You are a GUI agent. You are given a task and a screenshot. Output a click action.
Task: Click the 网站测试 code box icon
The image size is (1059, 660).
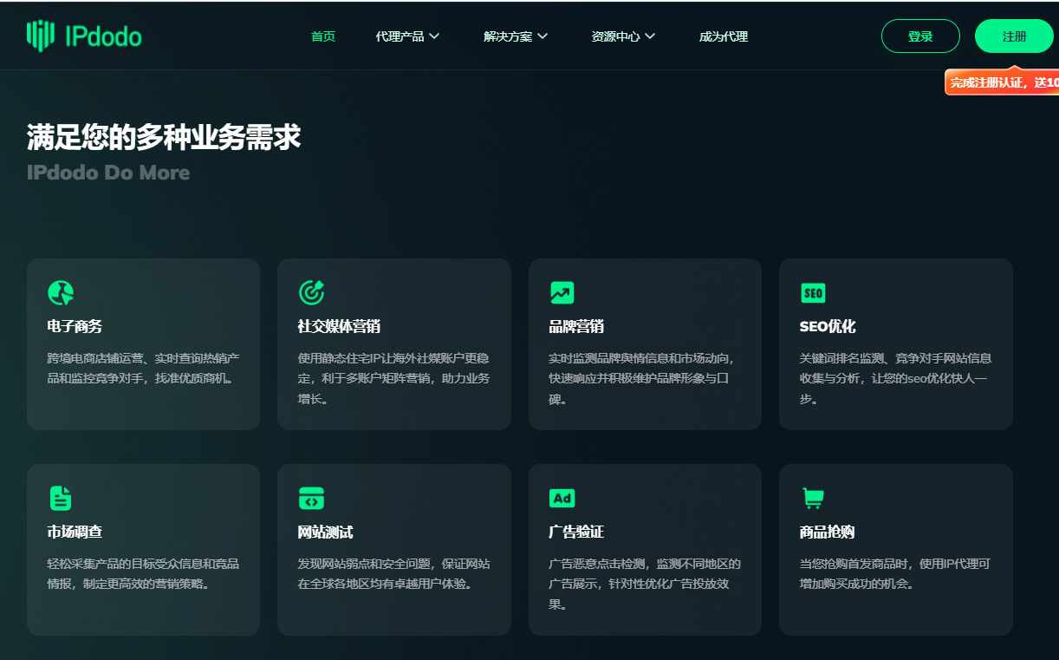click(311, 498)
